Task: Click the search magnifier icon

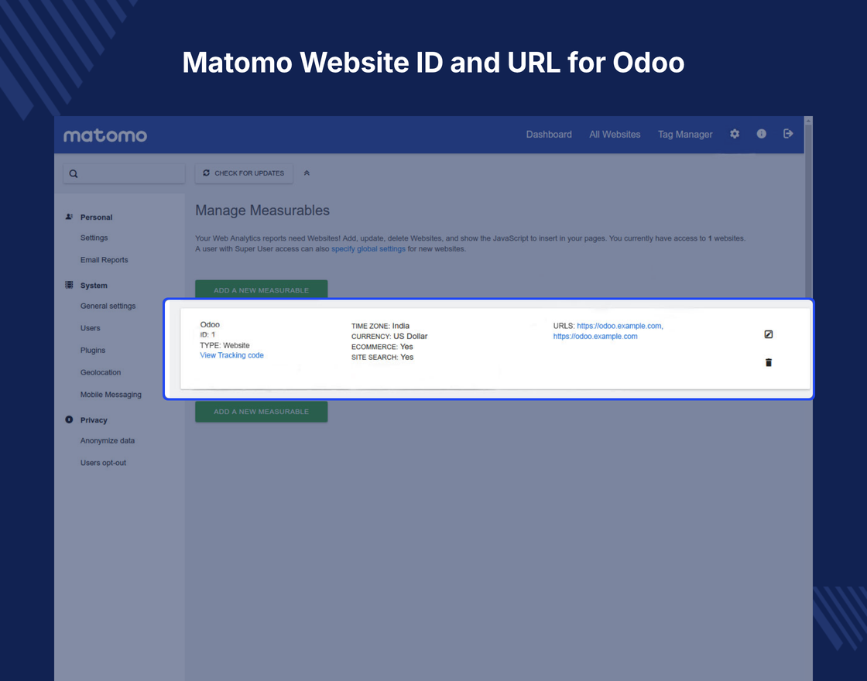Action: coord(74,173)
